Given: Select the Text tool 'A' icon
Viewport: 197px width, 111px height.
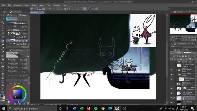Looking at the screenshot, I should [x=3, y=85].
